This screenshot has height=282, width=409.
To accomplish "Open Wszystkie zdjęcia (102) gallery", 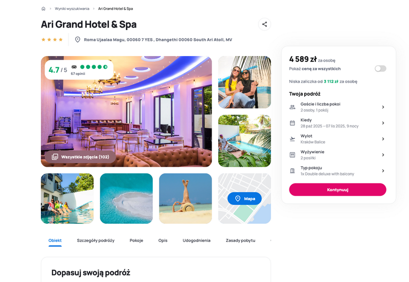I will point(80,157).
